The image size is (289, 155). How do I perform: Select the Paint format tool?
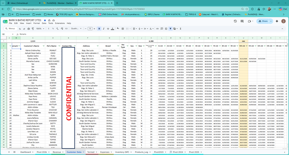(33, 29)
